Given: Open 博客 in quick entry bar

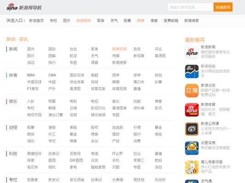Looking at the screenshot, I should 154,21.
